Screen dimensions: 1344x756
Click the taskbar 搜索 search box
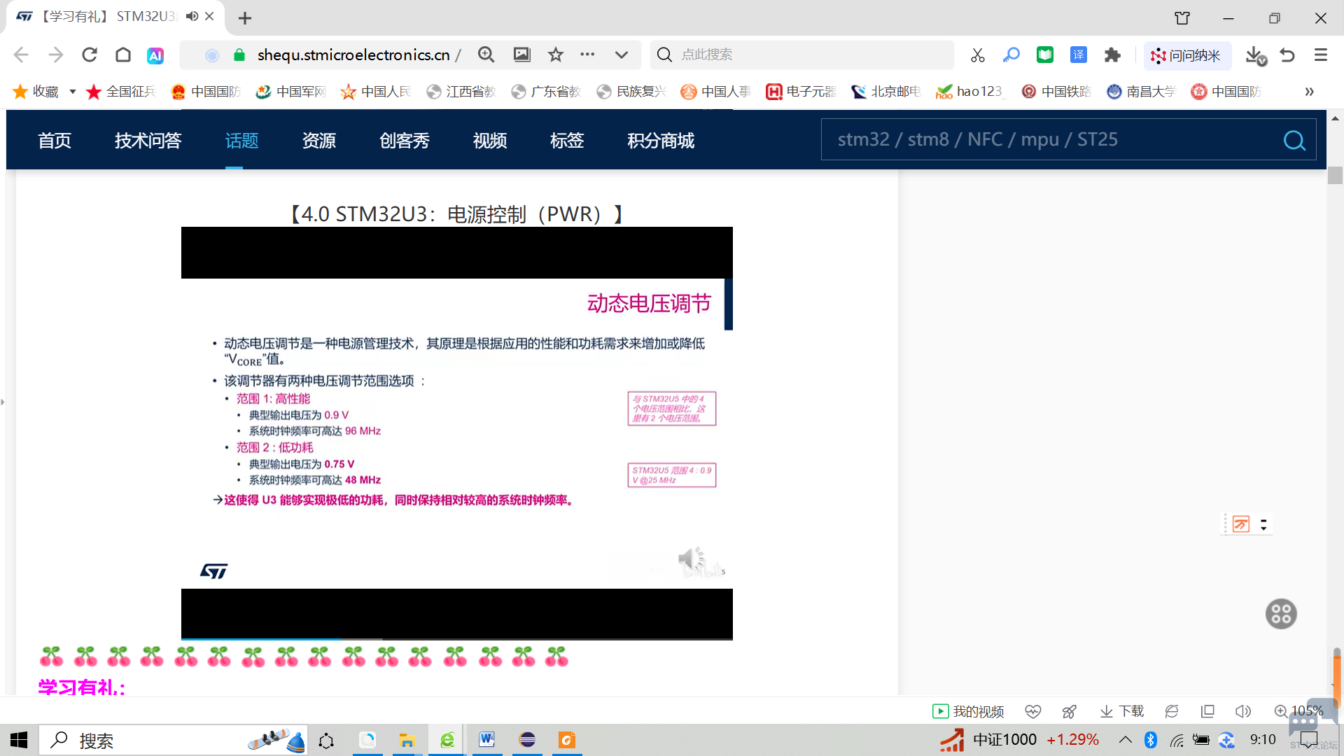point(174,740)
